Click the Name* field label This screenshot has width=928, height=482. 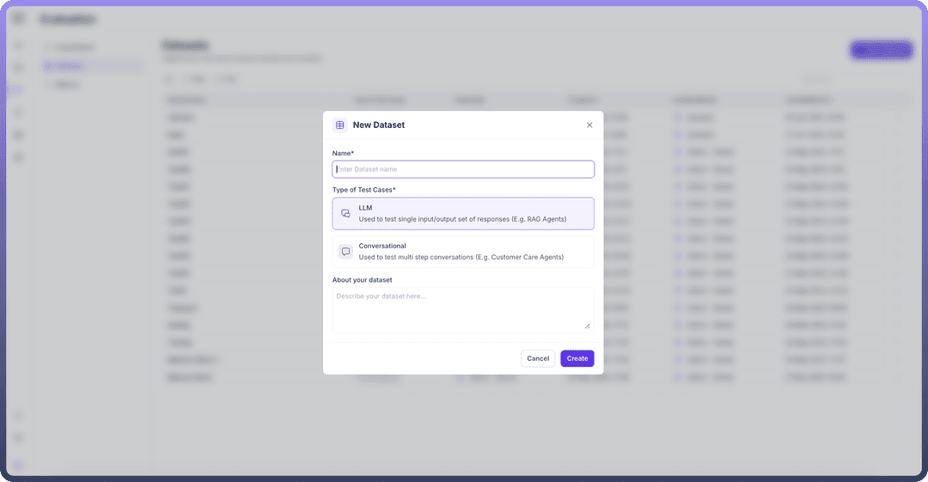tap(343, 153)
